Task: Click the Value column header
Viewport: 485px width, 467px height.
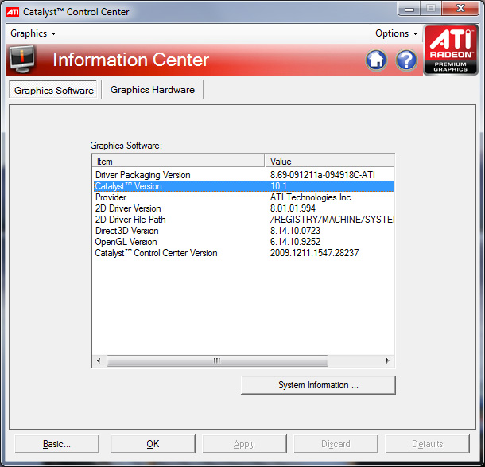Action: 330,162
